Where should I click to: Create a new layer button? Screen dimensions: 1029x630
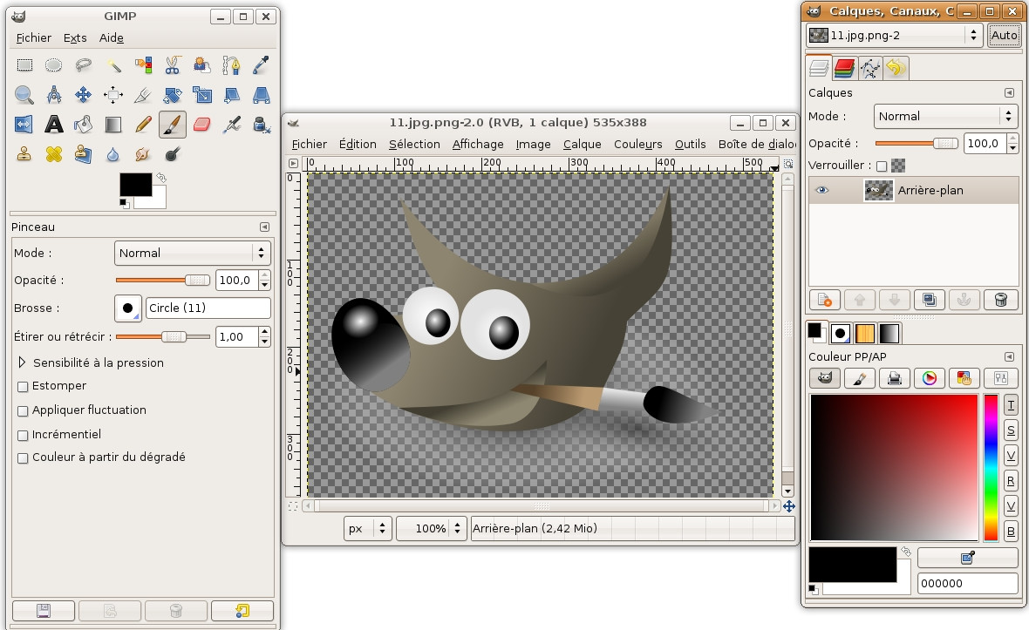click(x=824, y=299)
